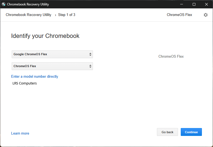Minimize the Chromebook Recovery Utility window
This screenshot has height=147, width=213.
[182, 4]
